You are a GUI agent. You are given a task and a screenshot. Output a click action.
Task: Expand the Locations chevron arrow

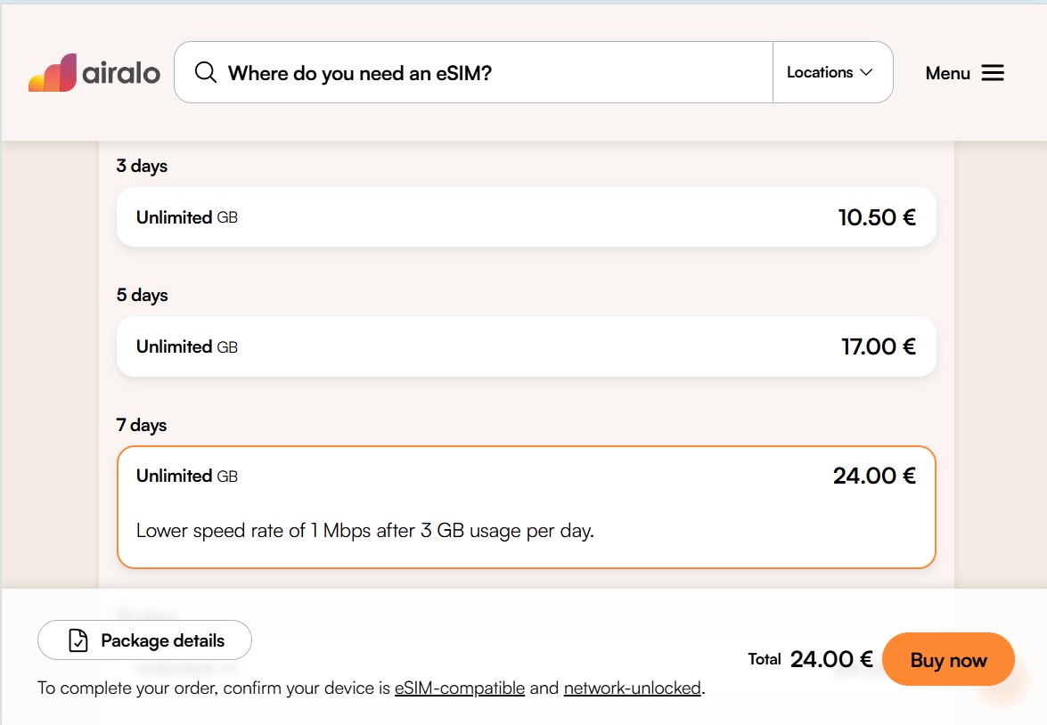click(x=866, y=72)
